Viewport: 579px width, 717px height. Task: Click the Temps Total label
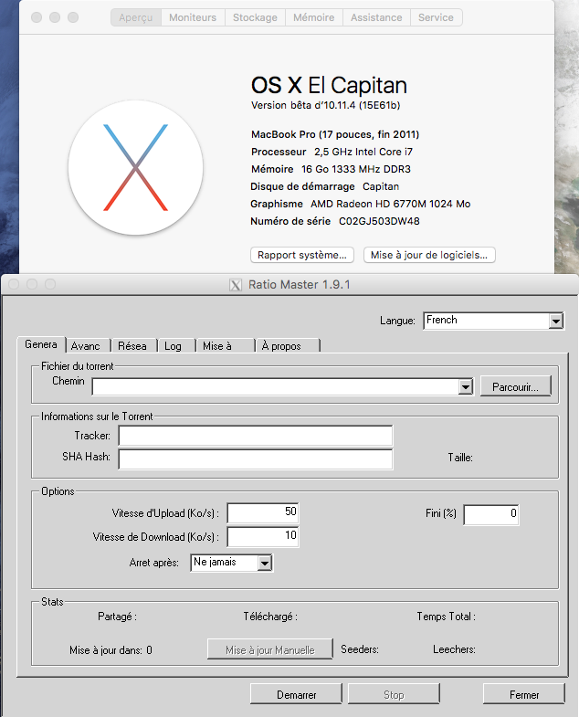(446, 617)
